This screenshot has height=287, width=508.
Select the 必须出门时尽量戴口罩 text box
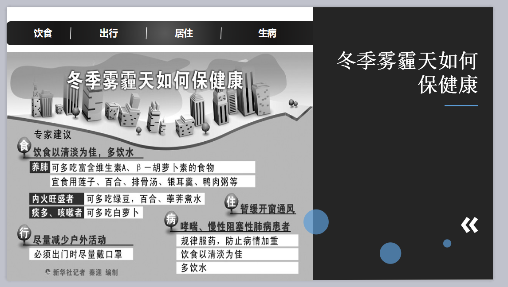pos(81,254)
